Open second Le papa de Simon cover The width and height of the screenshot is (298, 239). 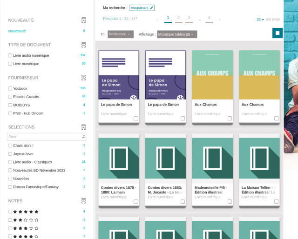[x=166, y=75]
